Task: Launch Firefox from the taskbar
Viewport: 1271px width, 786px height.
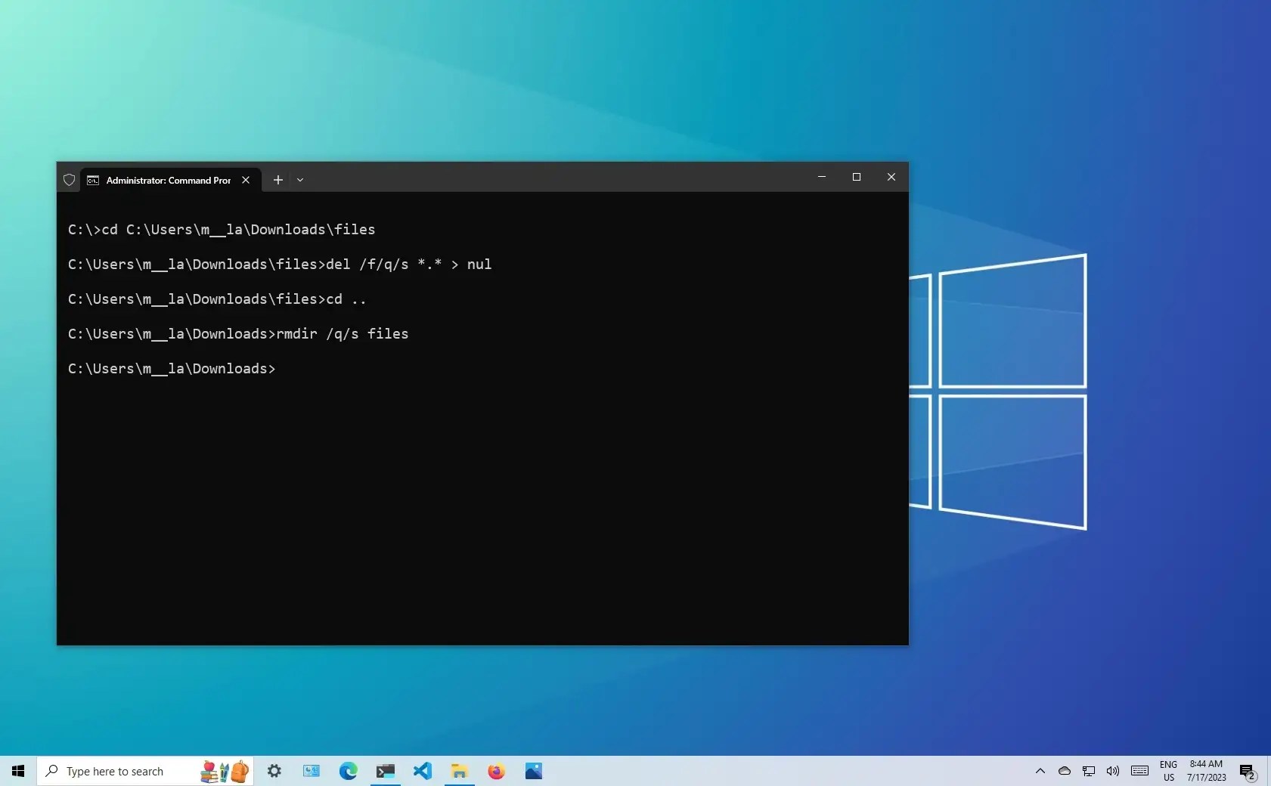Action: (497, 771)
